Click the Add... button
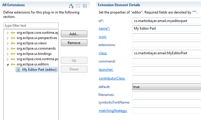 tap(74, 34)
